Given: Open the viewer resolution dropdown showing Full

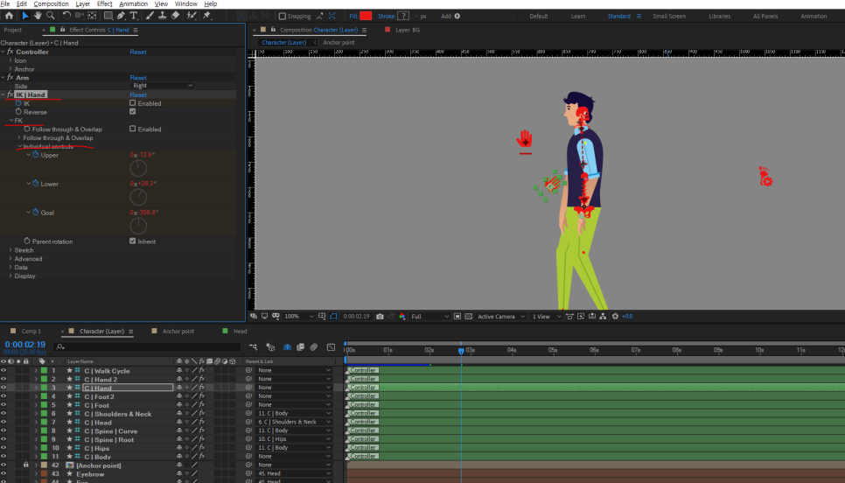Looking at the screenshot, I should click(x=429, y=316).
